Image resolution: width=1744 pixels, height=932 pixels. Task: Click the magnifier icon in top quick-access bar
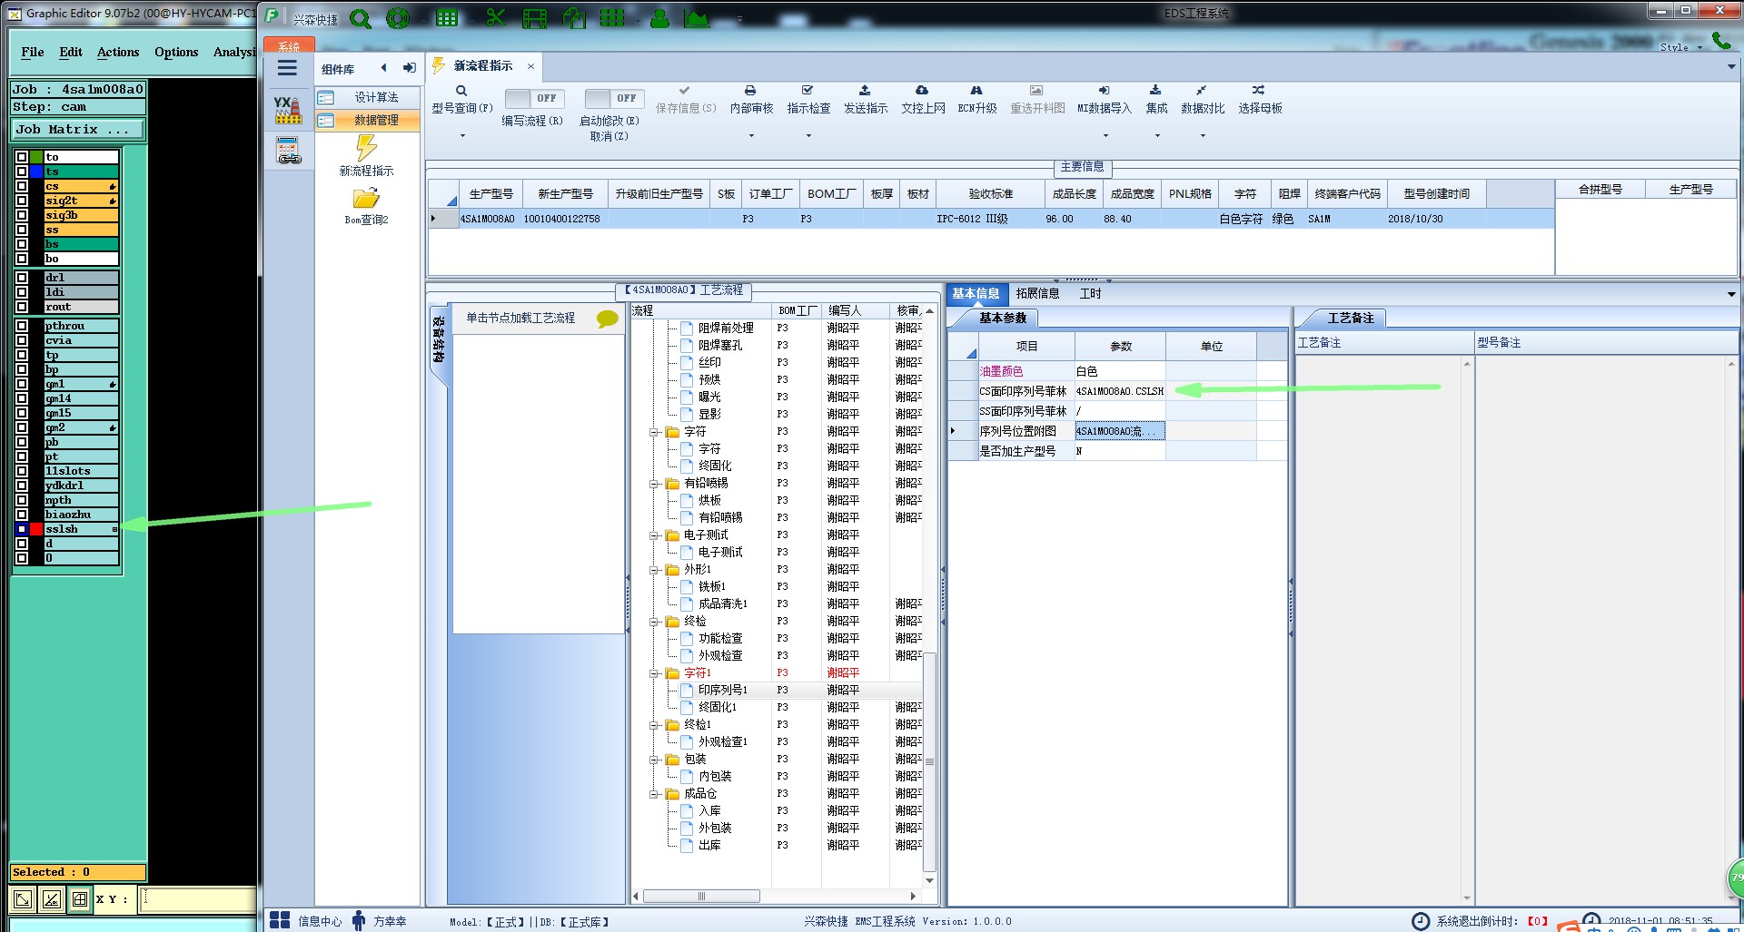(361, 18)
